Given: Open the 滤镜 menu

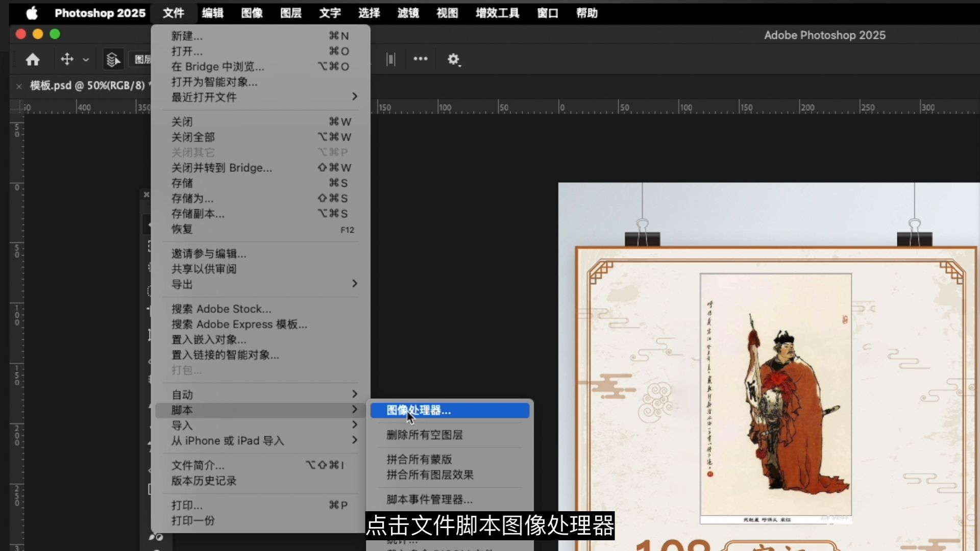Looking at the screenshot, I should pos(408,13).
